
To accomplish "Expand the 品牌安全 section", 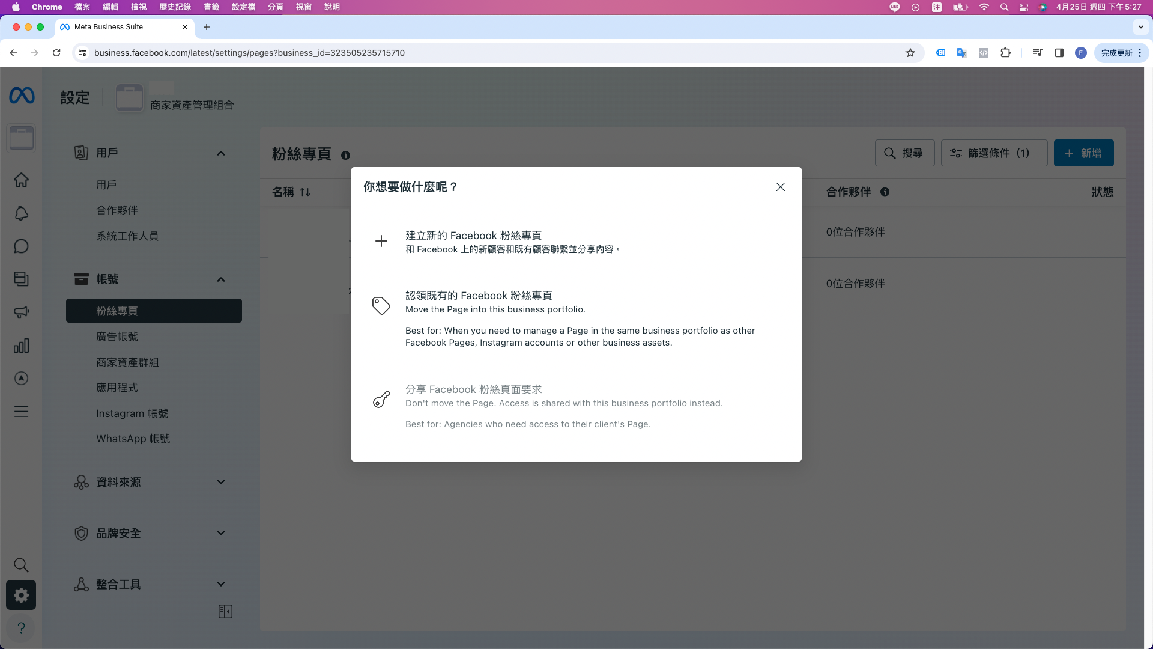I will 221,533.
